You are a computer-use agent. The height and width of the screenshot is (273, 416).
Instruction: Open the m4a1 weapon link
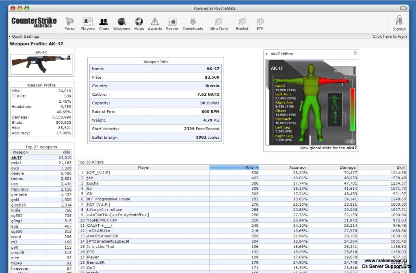click(x=16, y=163)
